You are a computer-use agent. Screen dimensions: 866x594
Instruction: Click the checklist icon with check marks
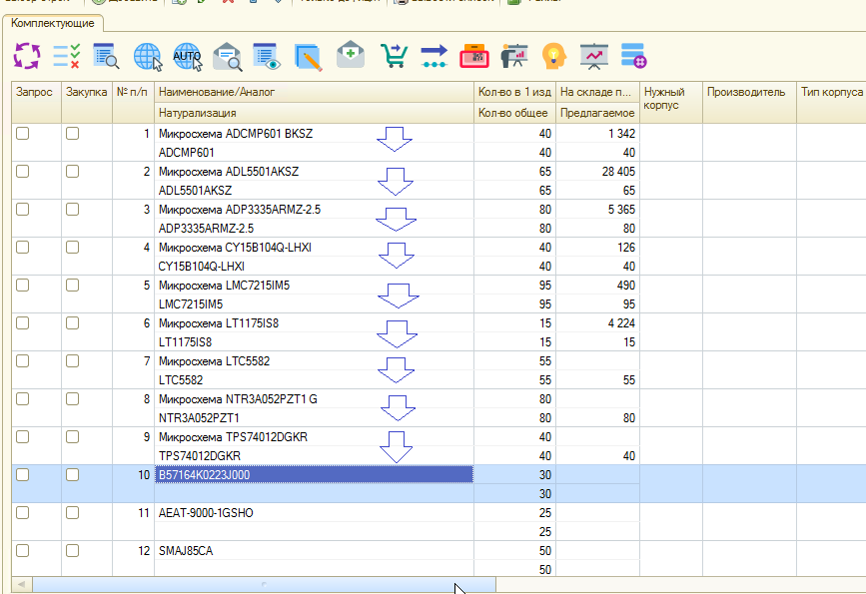(66, 56)
